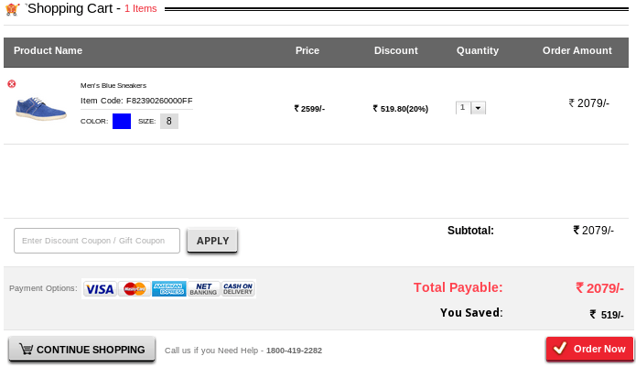Select the blue color swatch

click(122, 121)
